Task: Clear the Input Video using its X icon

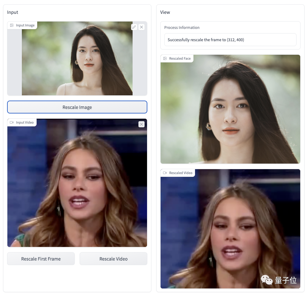Action: click(x=142, y=124)
